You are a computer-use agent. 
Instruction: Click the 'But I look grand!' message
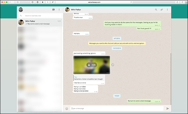coord(149,29)
